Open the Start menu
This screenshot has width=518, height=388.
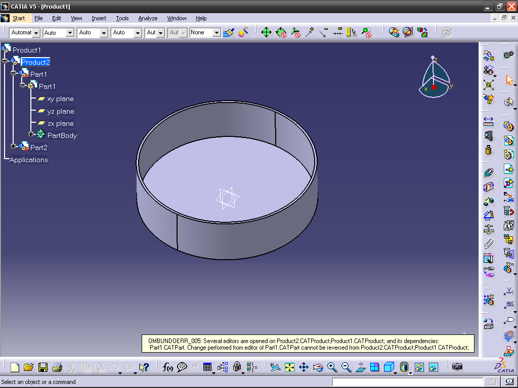click(19, 18)
